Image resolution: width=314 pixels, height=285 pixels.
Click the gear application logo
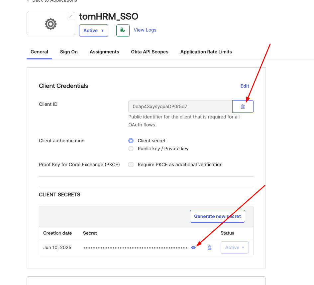[51, 24]
